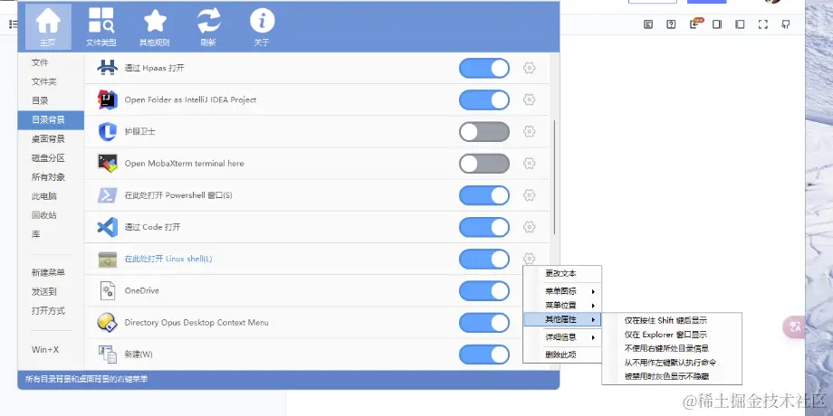This screenshot has height=416, width=833.
Task: Click the 护眼卫士 shield icon
Action: tap(108, 132)
